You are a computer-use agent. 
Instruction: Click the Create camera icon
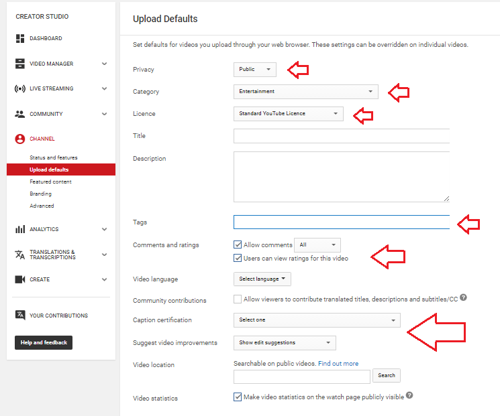pyautogui.click(x=20, y=279)
